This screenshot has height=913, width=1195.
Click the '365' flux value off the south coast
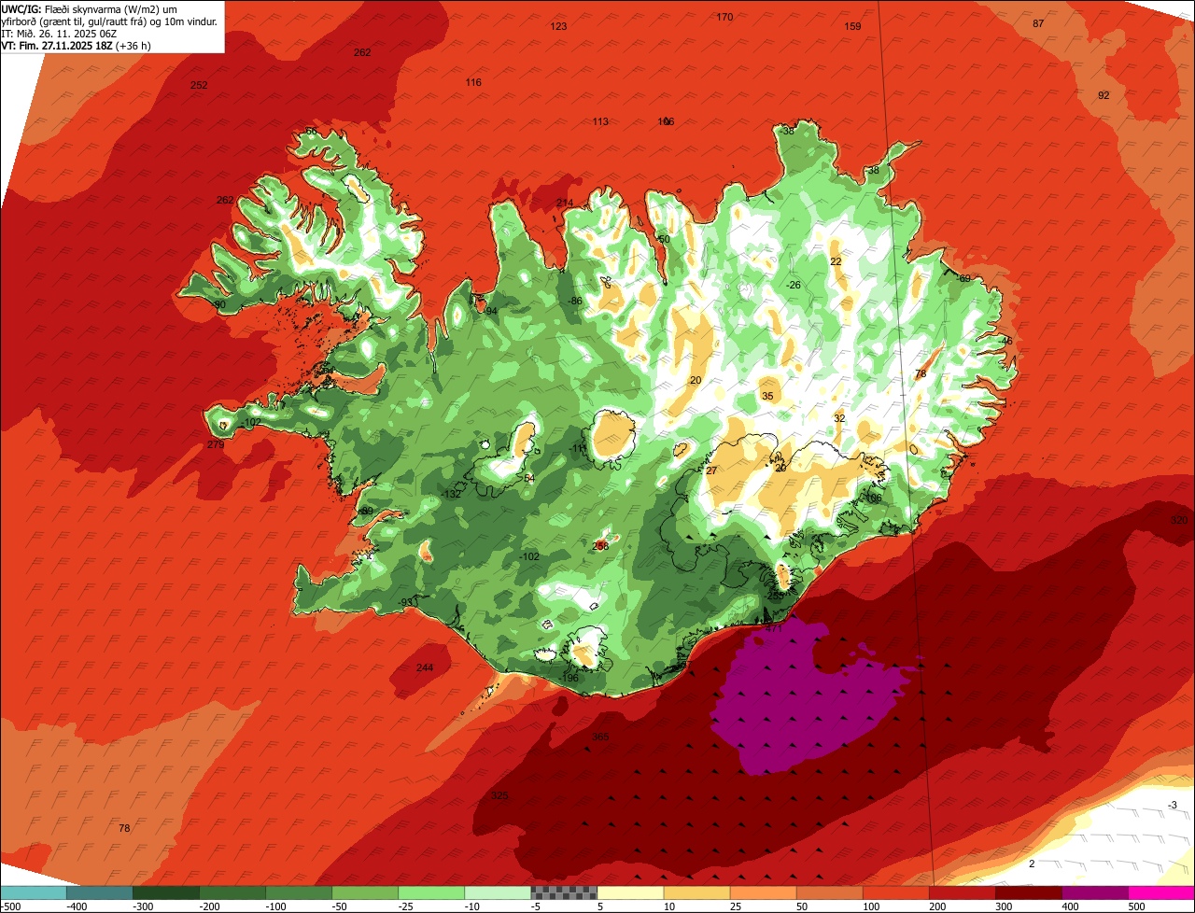click(x=600, y=737)
